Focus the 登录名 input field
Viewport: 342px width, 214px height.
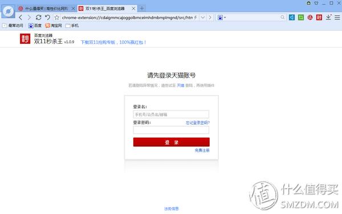tap(171, 114)
